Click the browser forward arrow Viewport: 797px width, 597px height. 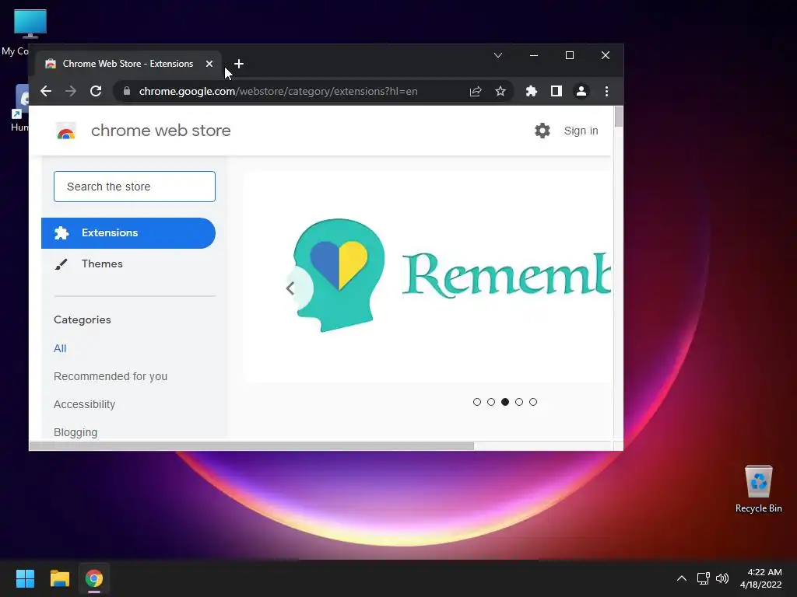tap(71, 92)
